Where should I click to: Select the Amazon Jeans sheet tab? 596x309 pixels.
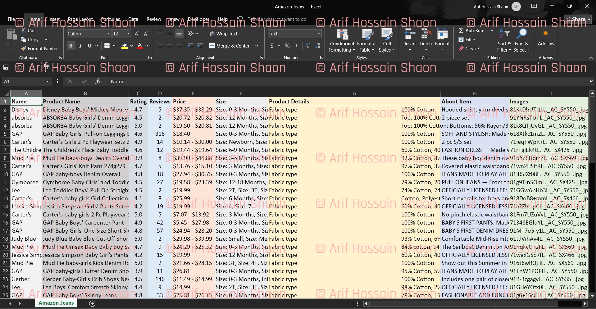click(56, 303)
